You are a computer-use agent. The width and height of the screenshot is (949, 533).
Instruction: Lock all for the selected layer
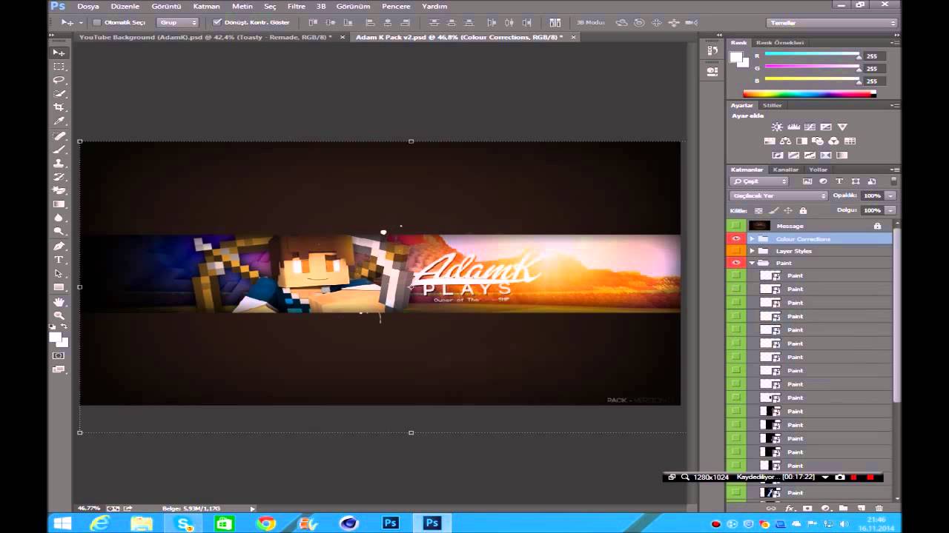[x=803, y=211]
